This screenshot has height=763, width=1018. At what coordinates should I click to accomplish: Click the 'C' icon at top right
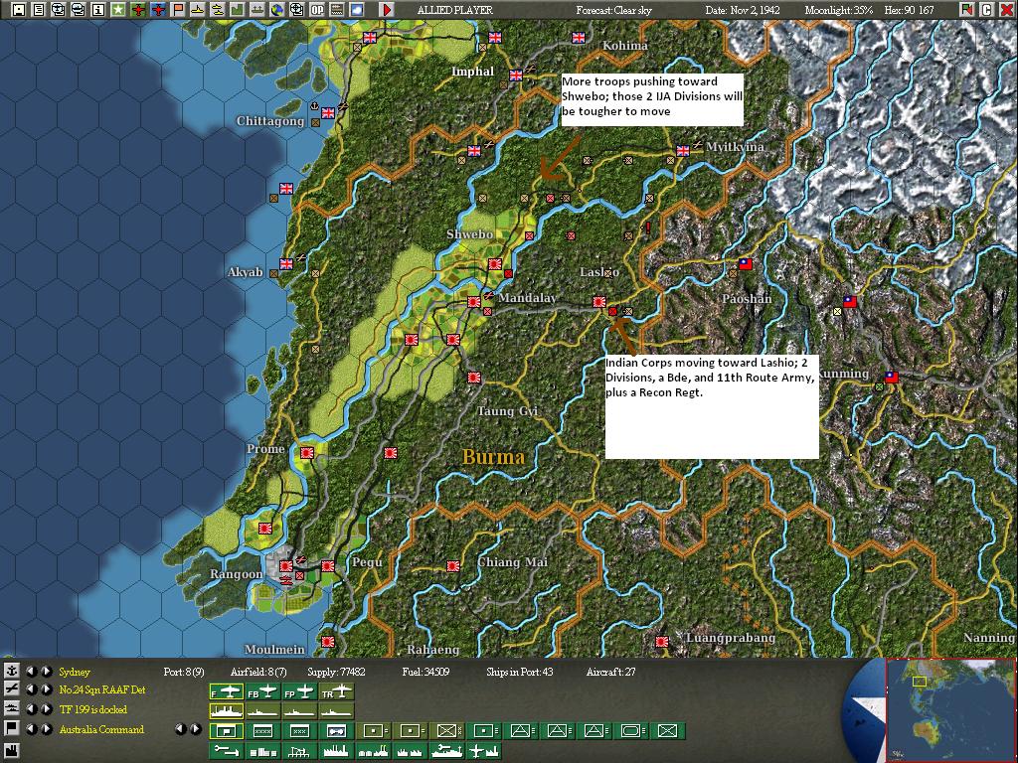[987, 10]
